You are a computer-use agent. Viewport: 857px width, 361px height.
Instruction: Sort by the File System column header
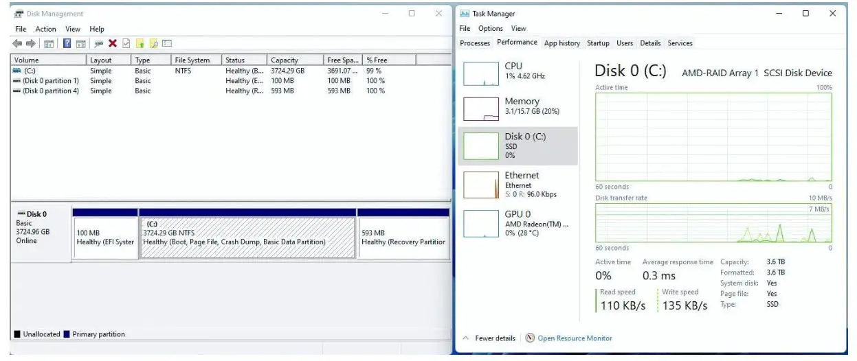click(x=197, y=60)
